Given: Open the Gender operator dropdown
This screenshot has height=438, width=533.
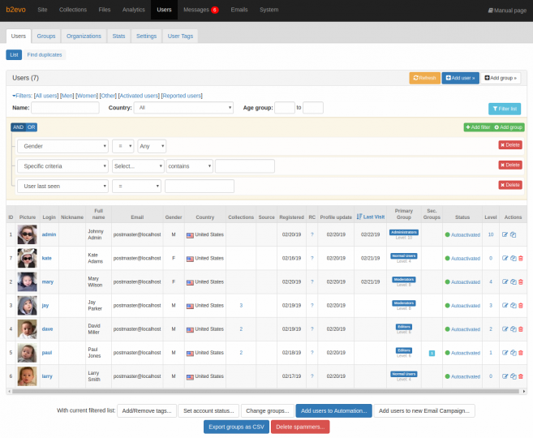Looking at the screenshot, I should [123, 146].
